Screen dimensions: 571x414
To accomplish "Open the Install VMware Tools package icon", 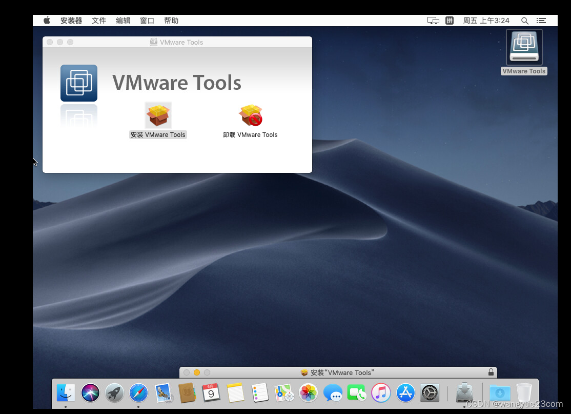I will (158, 115).
